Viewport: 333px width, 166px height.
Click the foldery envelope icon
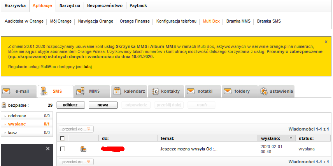tap(227, 91)
